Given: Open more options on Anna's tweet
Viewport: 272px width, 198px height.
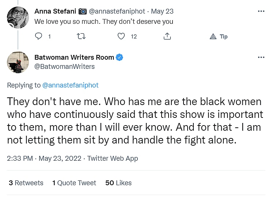Looking at the screenshot, I should [x=261, y=11].
